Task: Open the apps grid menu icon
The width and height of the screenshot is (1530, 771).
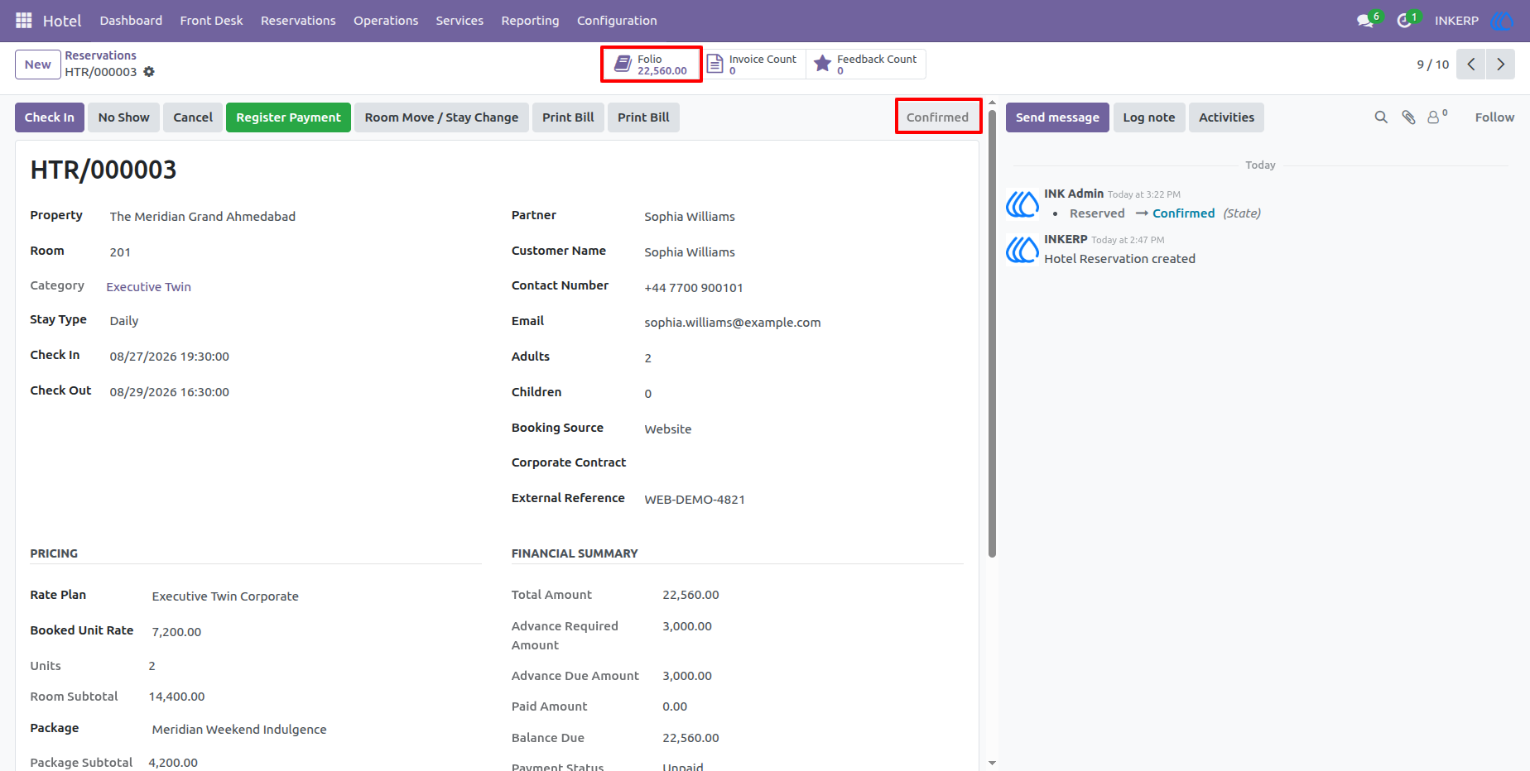Action: point(24,20)
